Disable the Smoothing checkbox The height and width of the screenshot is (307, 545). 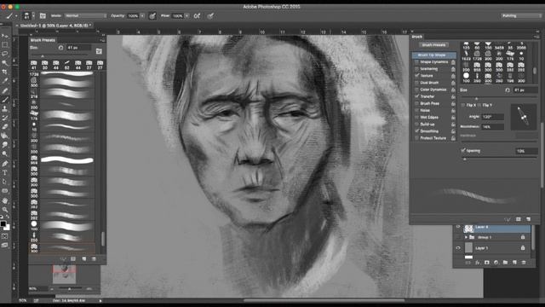point(416,131)
